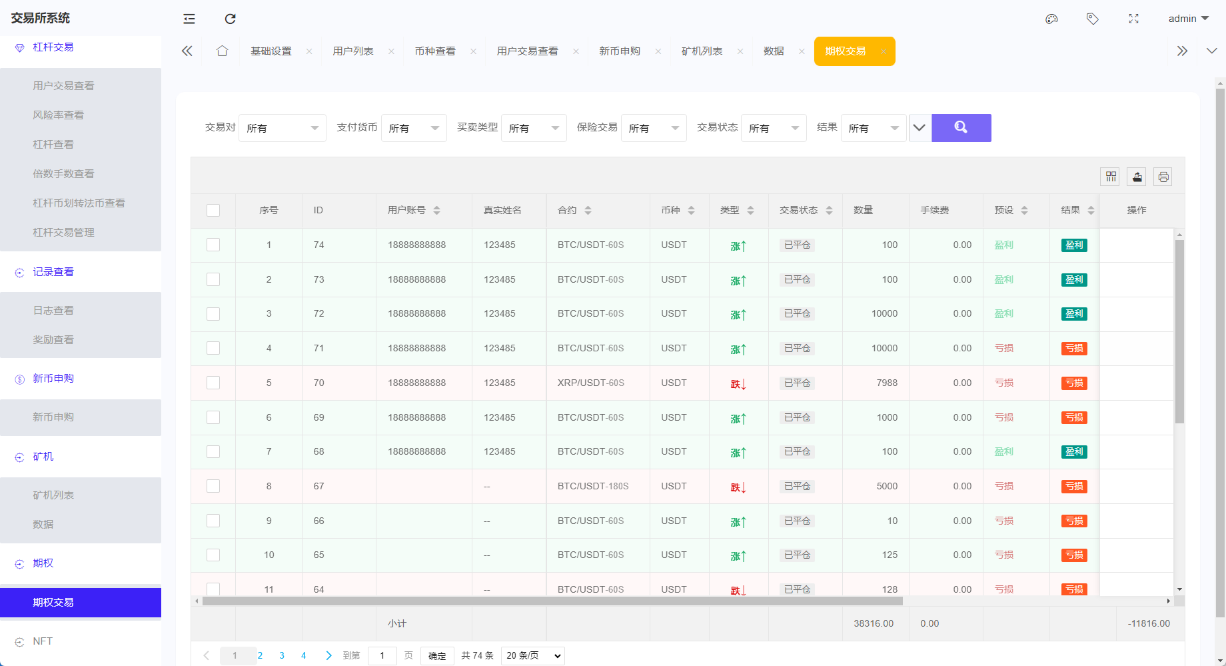Screen dimensions: 1226x666
Task: Go to page 2
Action: pos(260,656)
